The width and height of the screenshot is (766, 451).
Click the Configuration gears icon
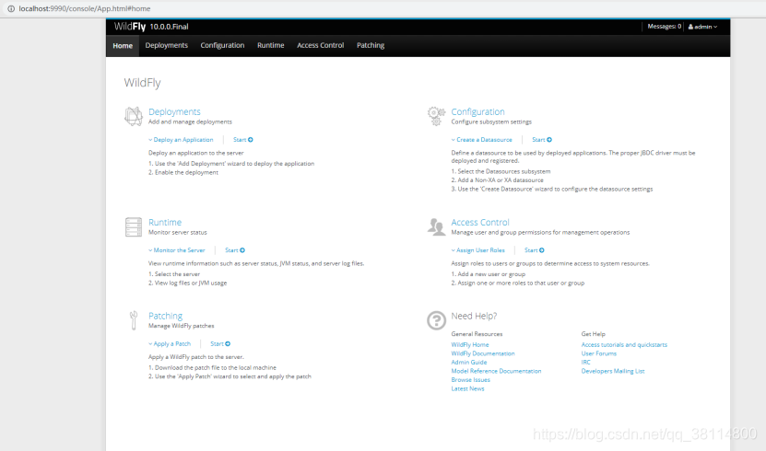click(x=436, y=116)
